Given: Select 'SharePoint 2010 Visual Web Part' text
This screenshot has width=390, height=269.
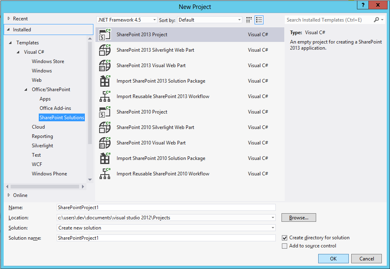Looking at the screenshot, I should pos(151,143).
